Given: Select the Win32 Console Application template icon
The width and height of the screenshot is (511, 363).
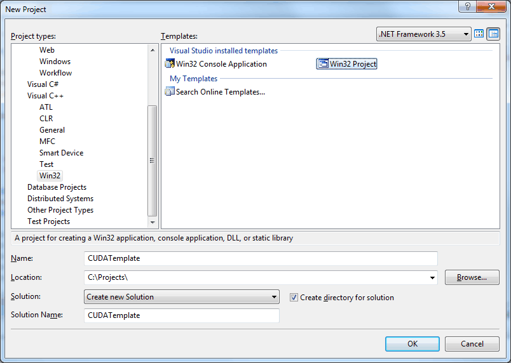Looking at the screenshot, I should (x=170, y=63).
